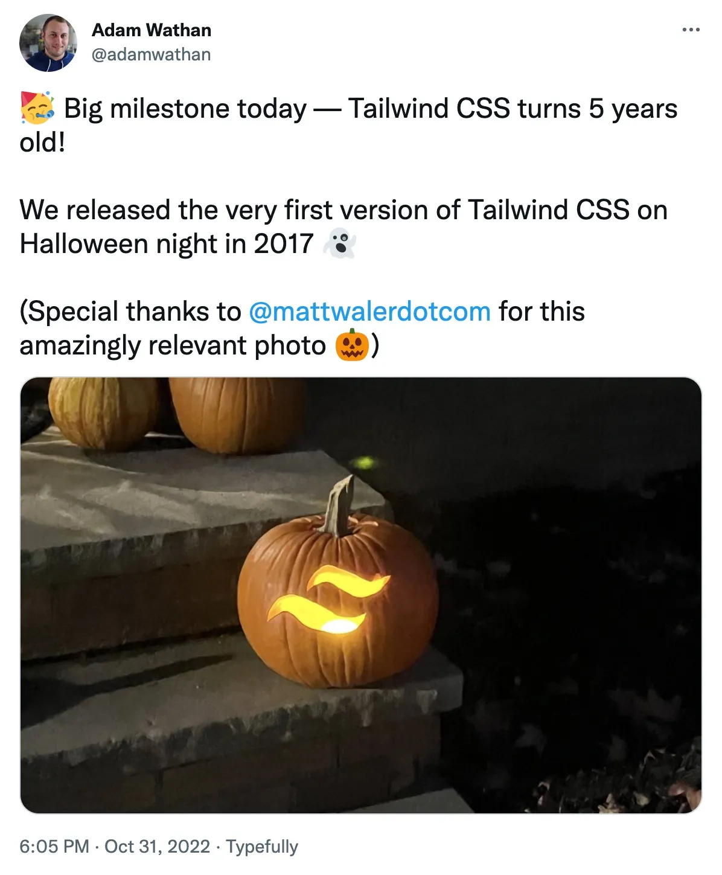The width and height of the screenshot is (722, 875).
Task: Click the display name Adam Wathan
Action: coord(152,30)
